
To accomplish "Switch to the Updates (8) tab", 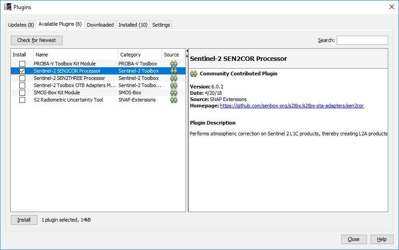I will point(21,25).
